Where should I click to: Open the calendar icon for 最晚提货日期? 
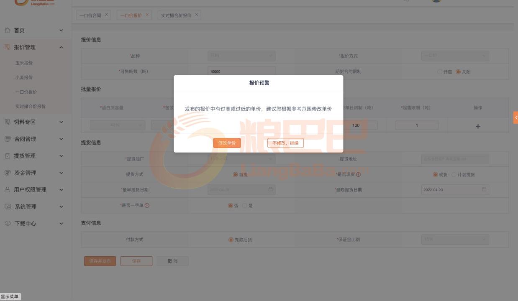pyautogui.click(x=484, y=189)
